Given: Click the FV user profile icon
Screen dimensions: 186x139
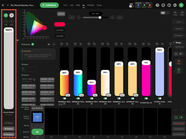Looking at the screenshot, I should [x=175, y=5].
